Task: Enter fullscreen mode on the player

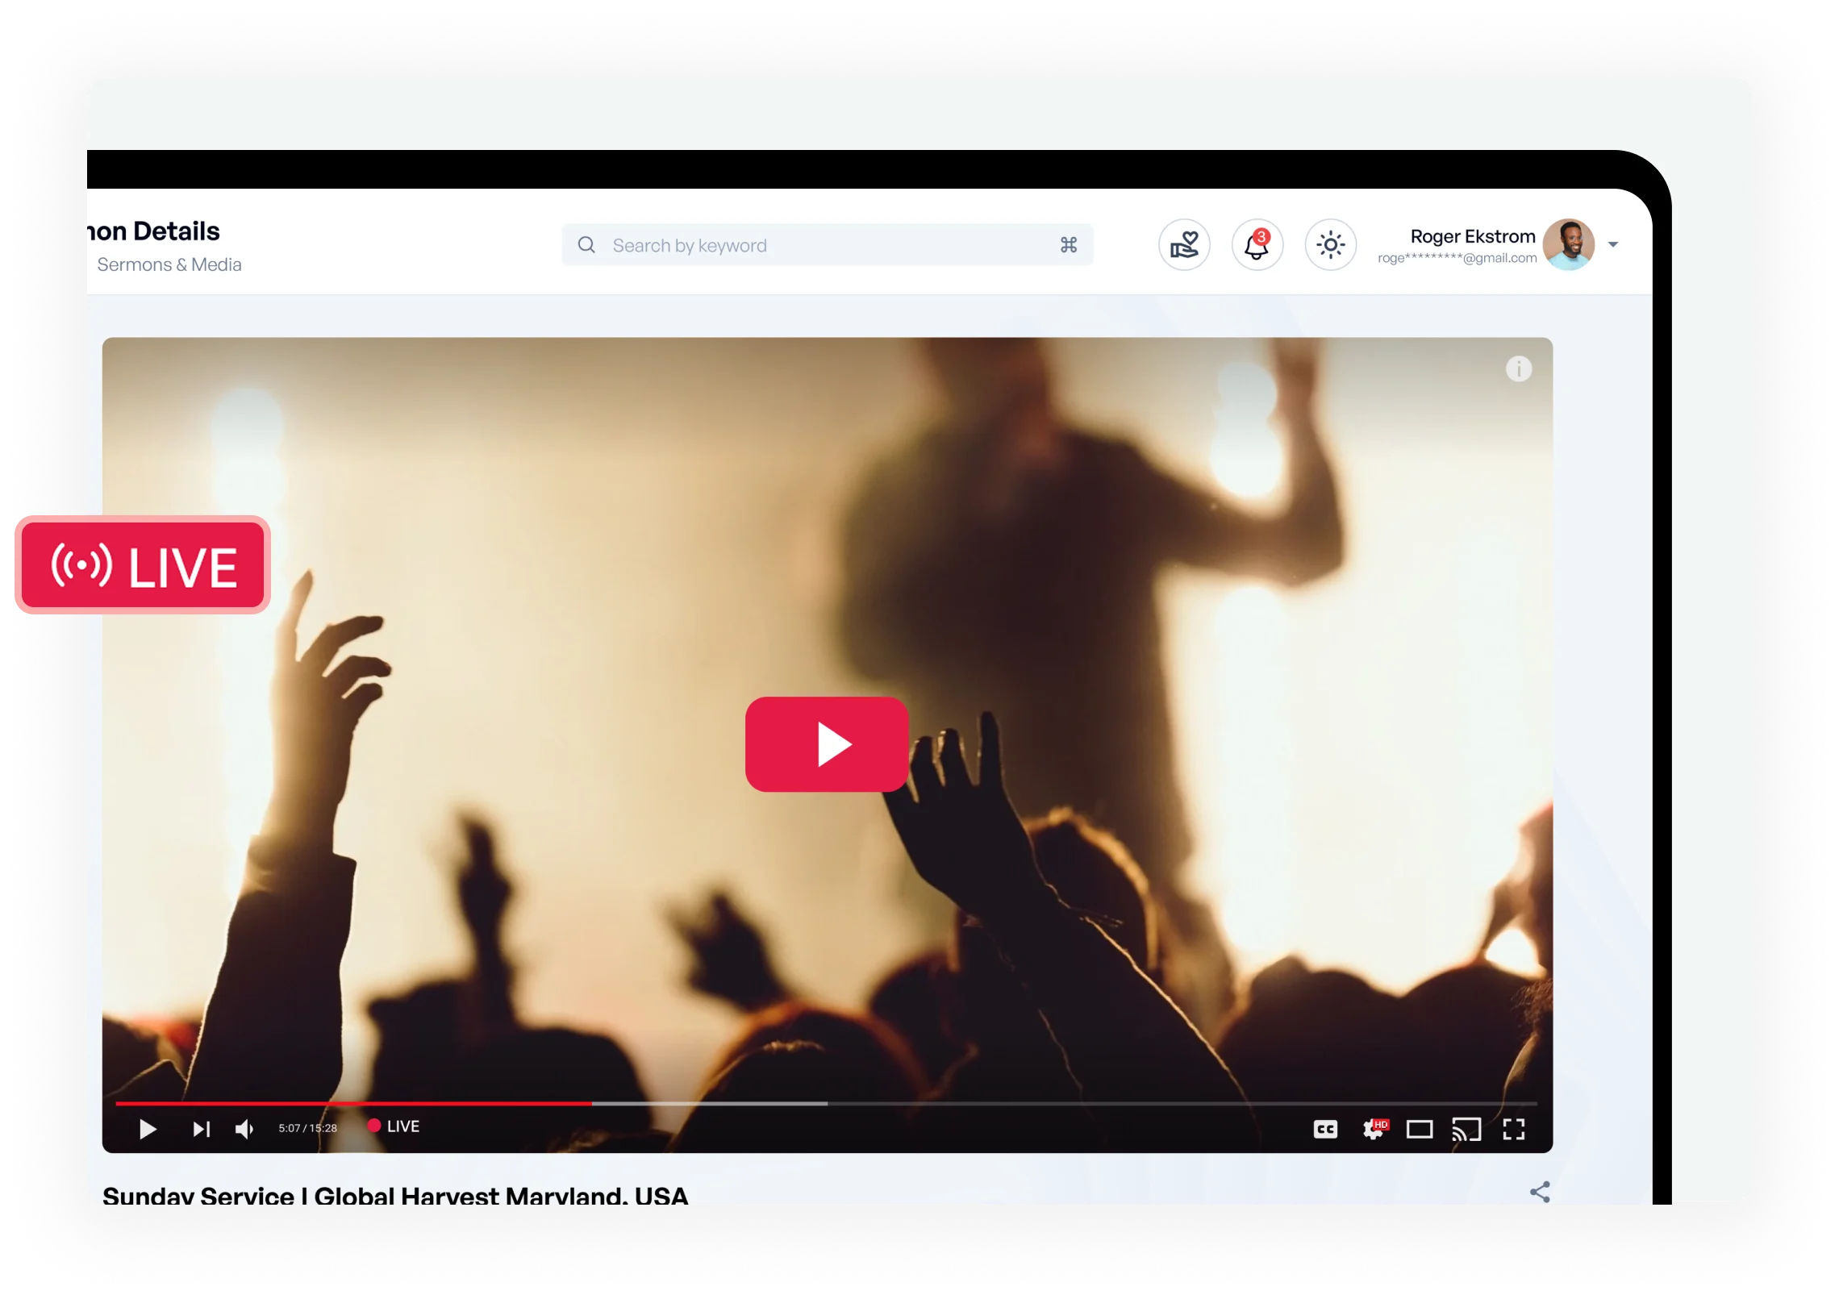Action: click(x=1516, y=1129)
